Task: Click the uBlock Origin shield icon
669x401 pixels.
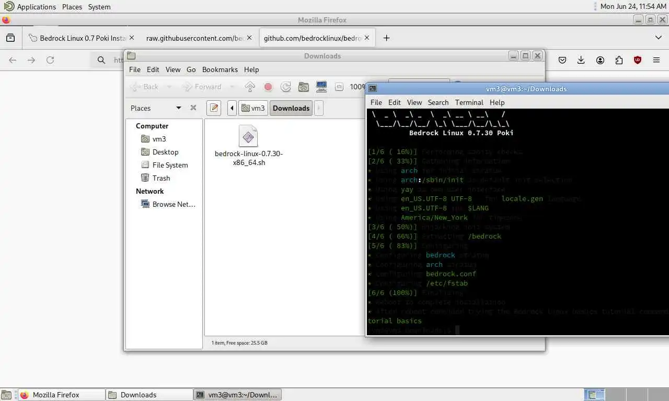Action: point(638,60)
